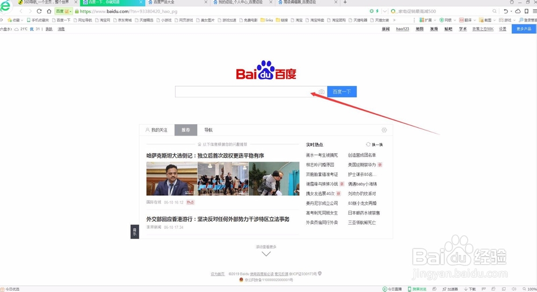
Task: Click the 更多产品 blue button
Action: pos(524,29)
